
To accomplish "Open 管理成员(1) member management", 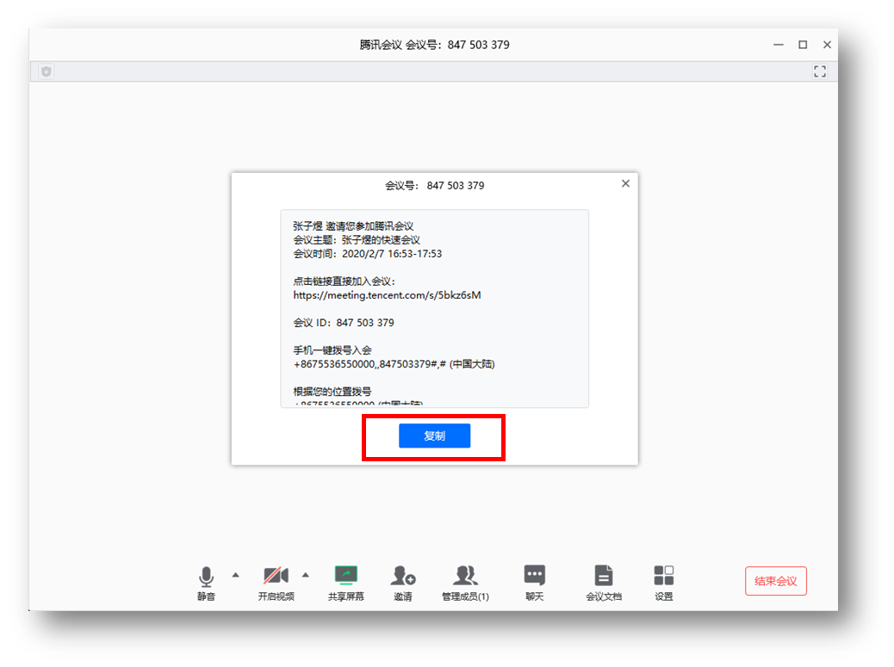I will point(465,582).
